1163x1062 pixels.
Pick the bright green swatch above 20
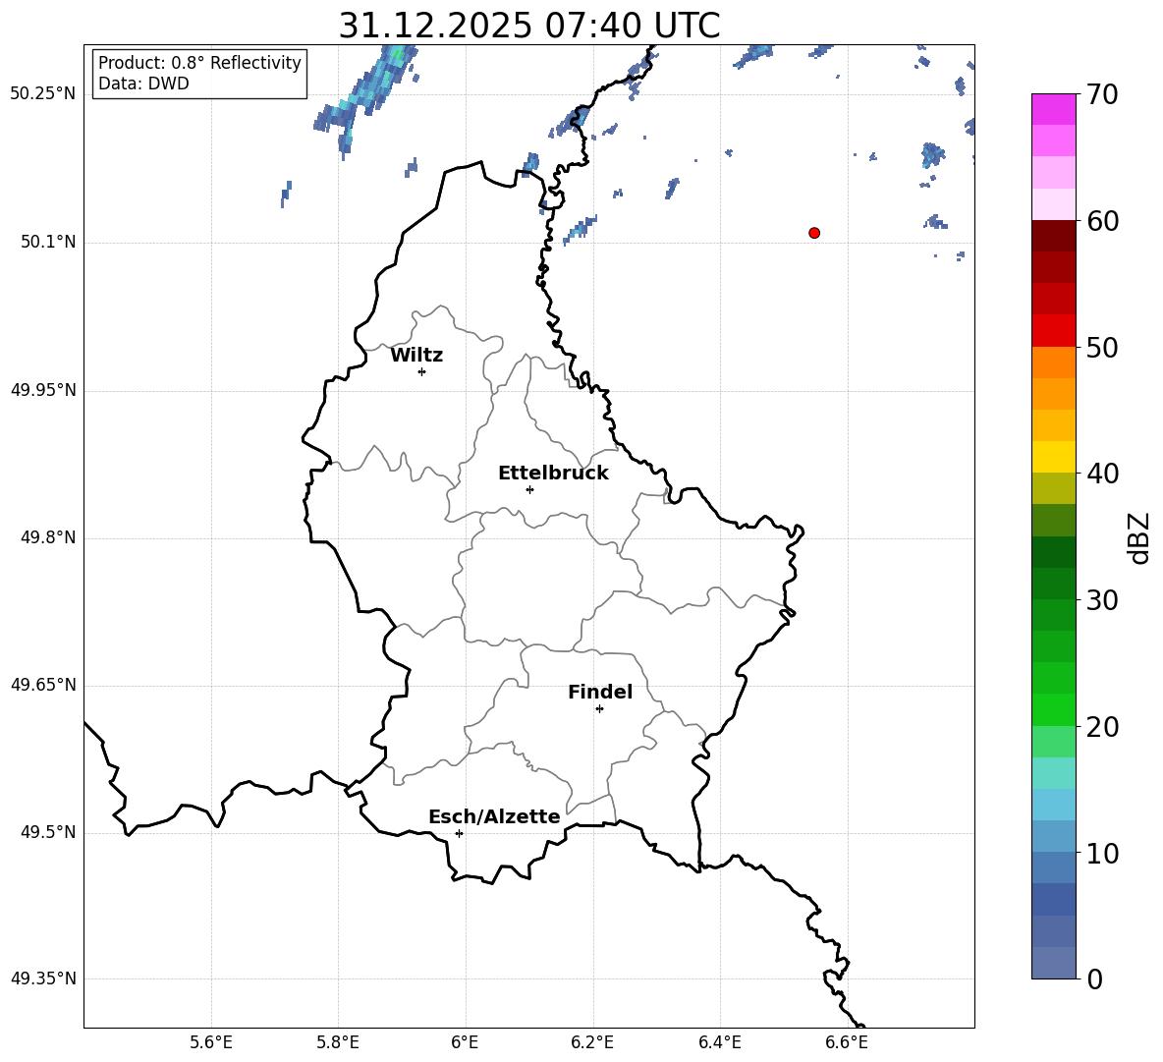click(x=1054, y=709)
